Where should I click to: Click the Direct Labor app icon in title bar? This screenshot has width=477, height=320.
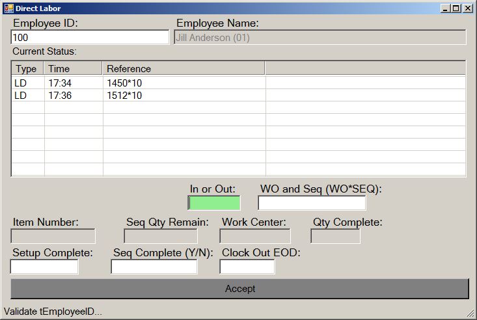8,8
